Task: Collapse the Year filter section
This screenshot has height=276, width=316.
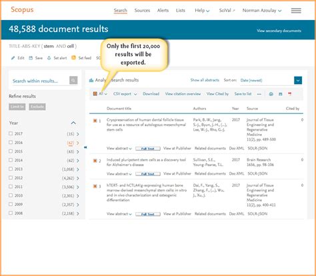Action: pyautogui.click(x=73, y=123)
